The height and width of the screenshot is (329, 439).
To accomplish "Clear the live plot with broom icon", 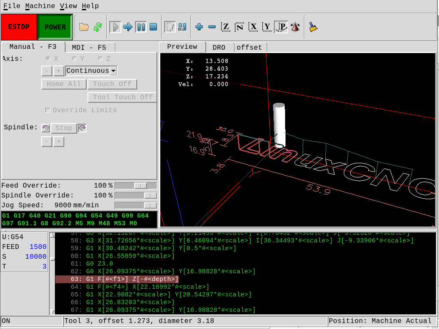I will tap(313, 27).
